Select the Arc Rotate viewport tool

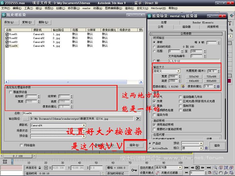click(x=226, y=173)
